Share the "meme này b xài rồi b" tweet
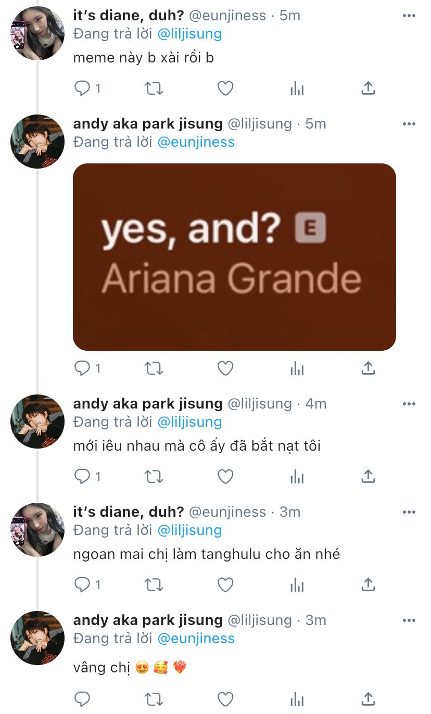The width and height of the screenshot is (431, 714). [368, 88]
